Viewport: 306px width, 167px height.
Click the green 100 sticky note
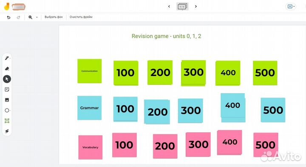click(126, 73)
